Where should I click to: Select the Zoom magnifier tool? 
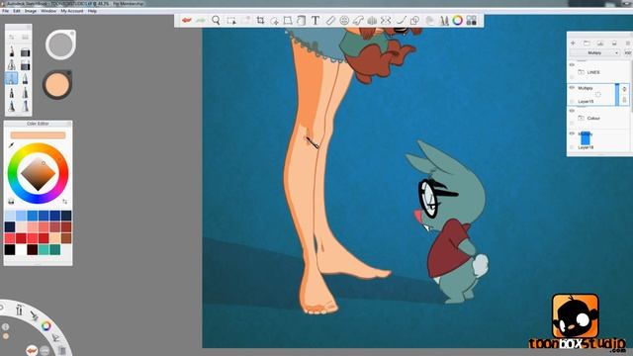pos(216,20)
